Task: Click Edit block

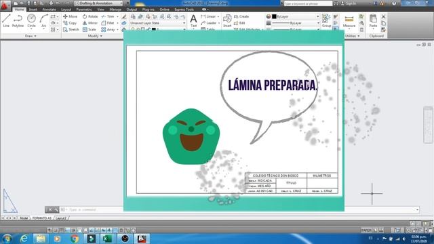Action: 239,23
